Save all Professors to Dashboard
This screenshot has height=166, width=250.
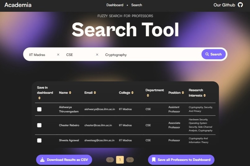181,160
